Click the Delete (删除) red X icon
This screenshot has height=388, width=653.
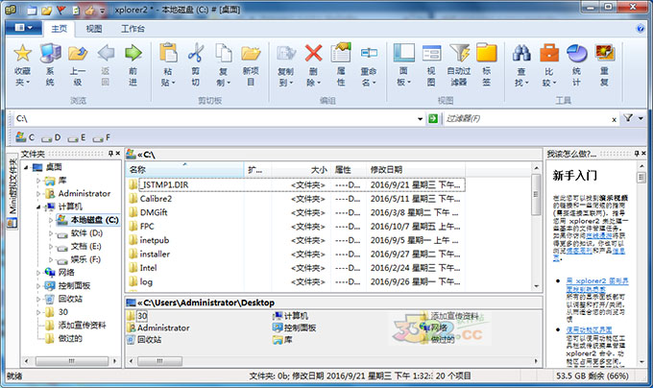pyautogui.click(x=313, y=53)
